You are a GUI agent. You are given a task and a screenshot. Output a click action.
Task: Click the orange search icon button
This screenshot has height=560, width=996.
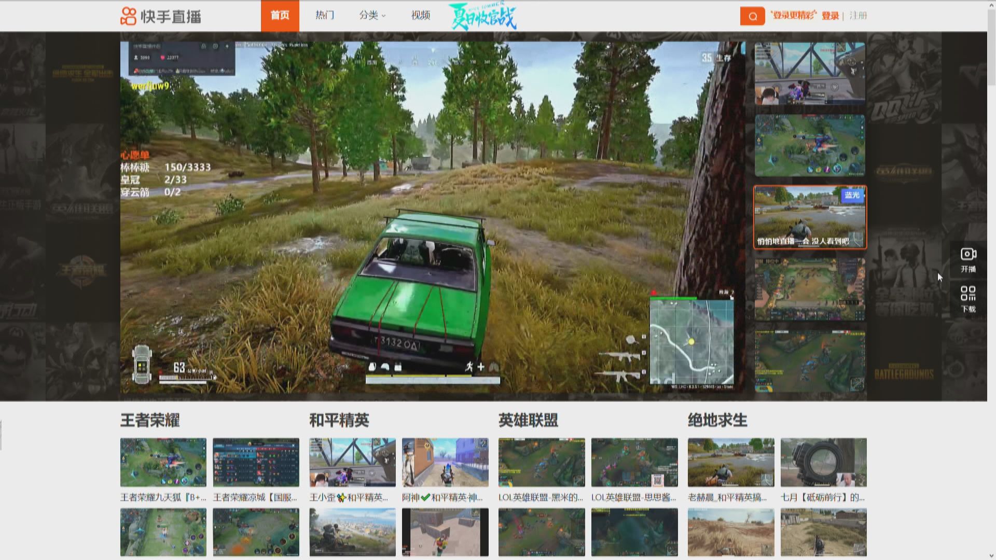(752, 16)
